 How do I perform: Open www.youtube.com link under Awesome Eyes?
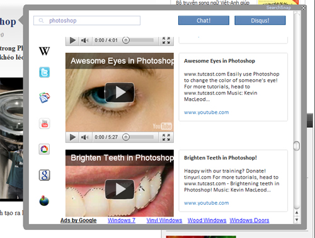click(x=207, y=112)
